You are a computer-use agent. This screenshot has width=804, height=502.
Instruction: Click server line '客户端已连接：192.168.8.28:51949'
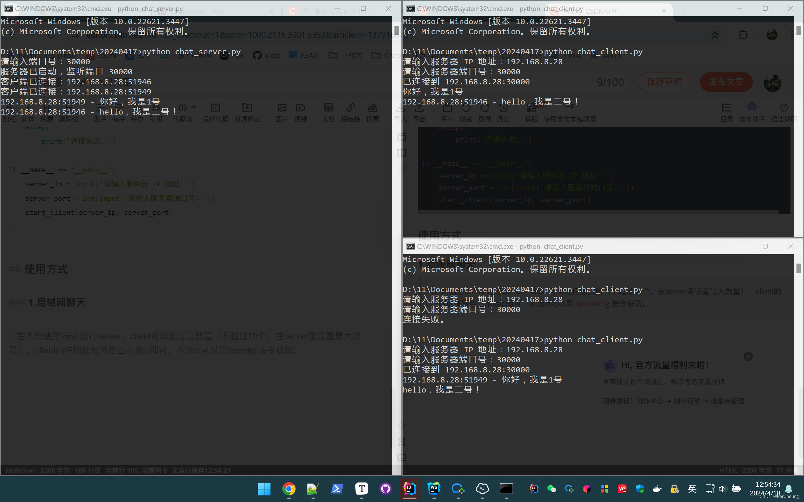[x=76, y=92]
